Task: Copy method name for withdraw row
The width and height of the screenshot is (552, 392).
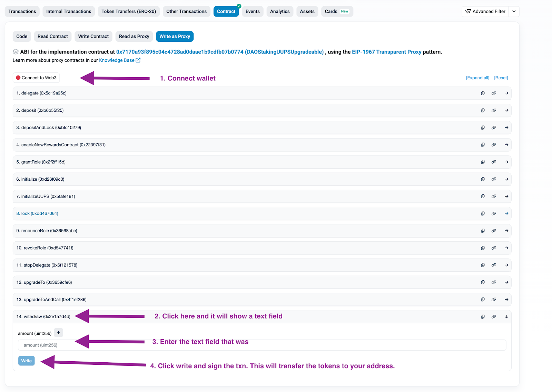Action: pos(483,317)
